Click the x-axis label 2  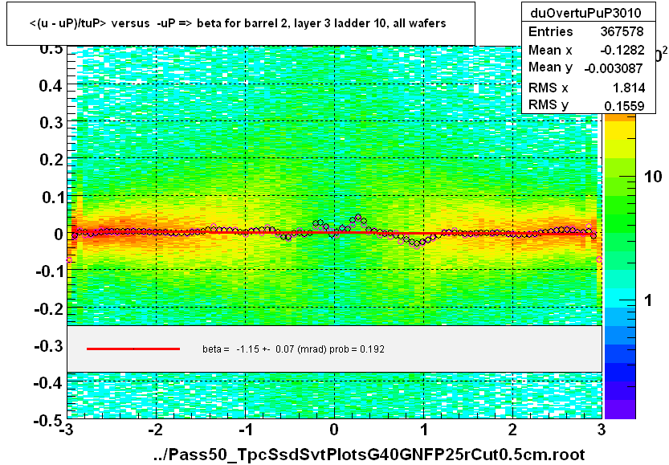pyautogui.click(x=512, y=430)
